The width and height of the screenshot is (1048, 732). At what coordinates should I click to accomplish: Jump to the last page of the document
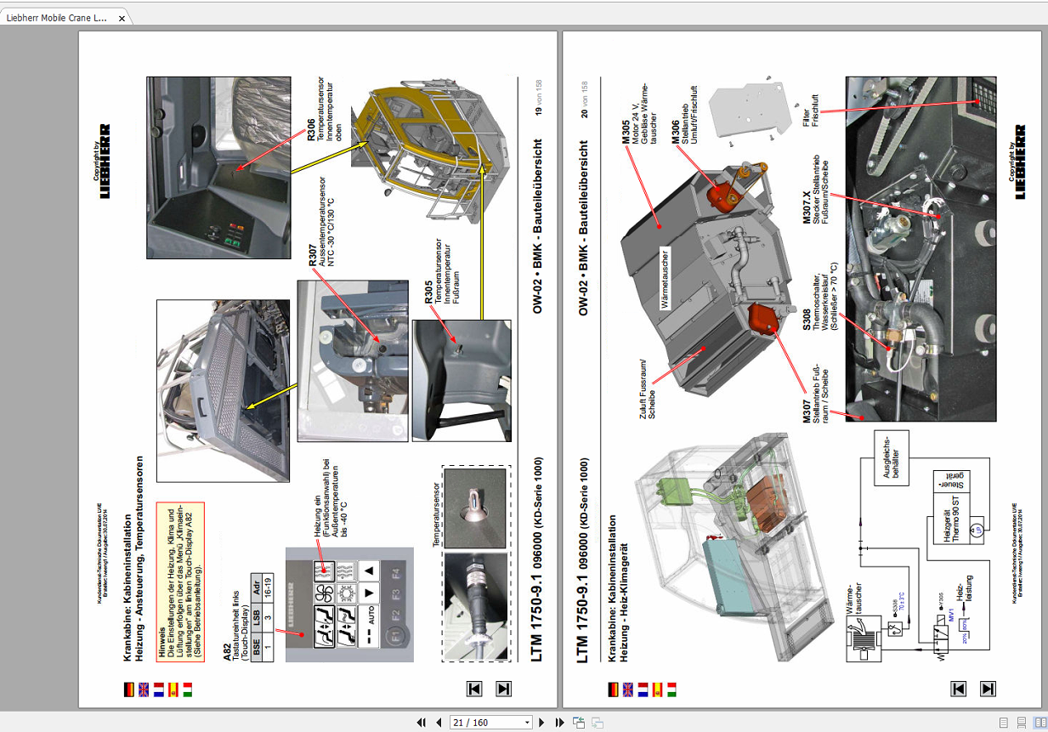(560, 723)
